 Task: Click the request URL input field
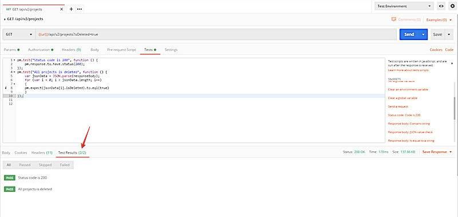coord(216,34)
